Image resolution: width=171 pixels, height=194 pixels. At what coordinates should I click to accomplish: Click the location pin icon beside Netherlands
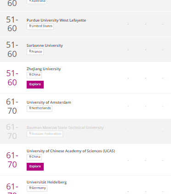[x=30, y=108]
